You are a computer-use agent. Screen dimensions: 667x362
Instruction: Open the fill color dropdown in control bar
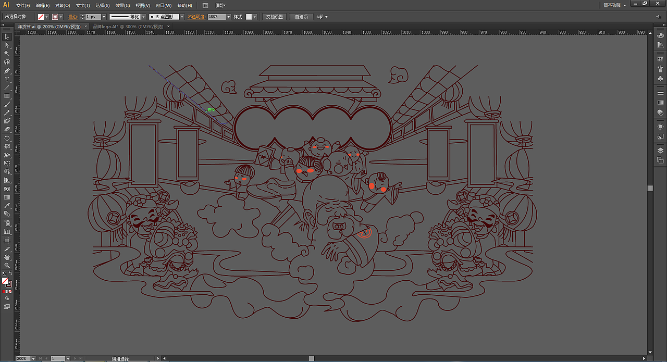[x=47, y=17]
